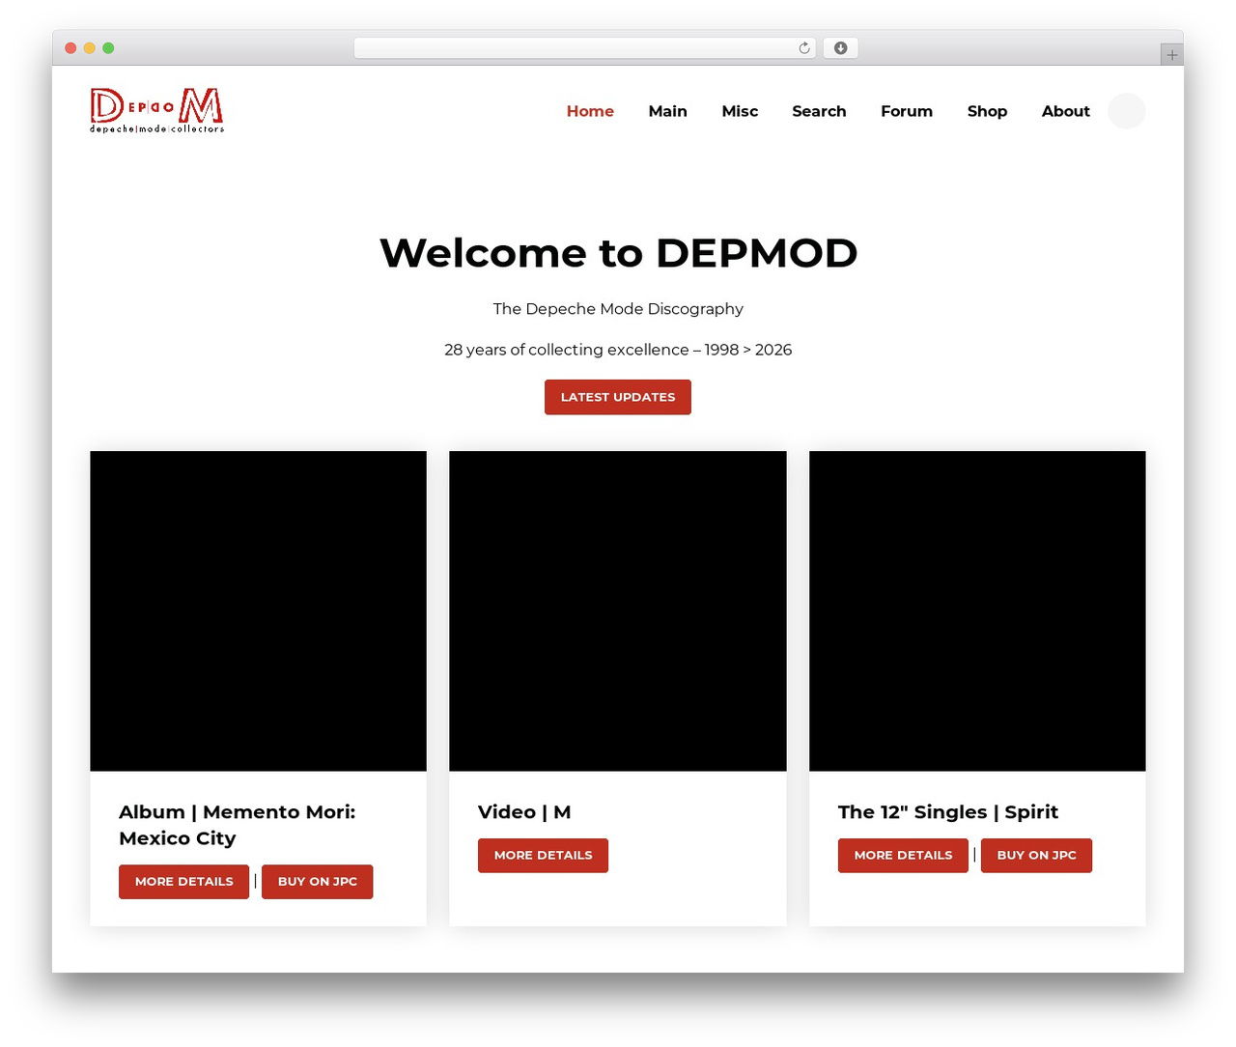Close the browser window with red button

pos(70,48)
